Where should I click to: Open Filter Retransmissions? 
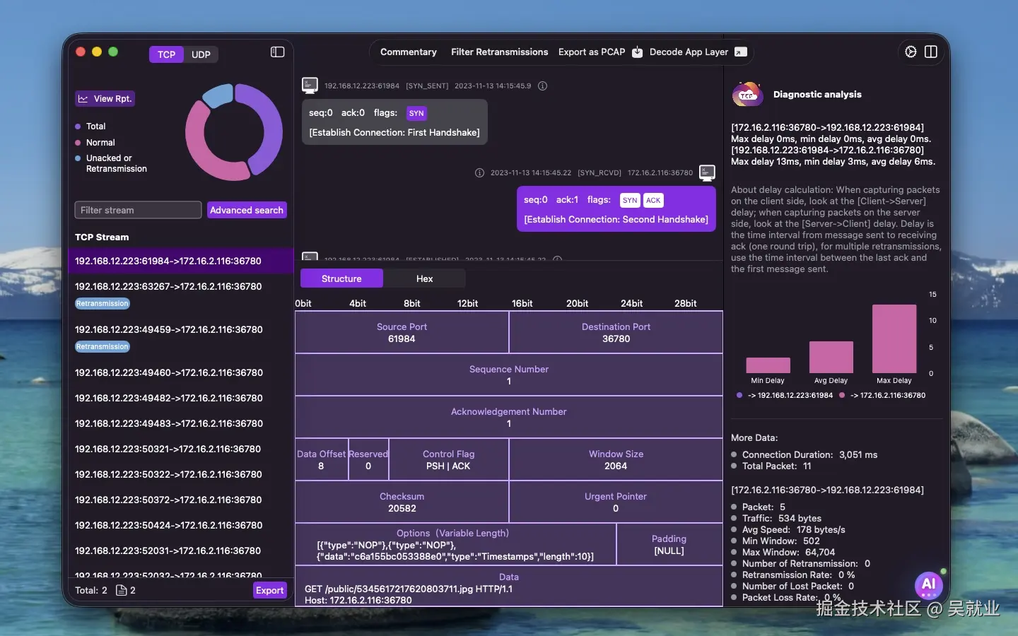(500, 52)
